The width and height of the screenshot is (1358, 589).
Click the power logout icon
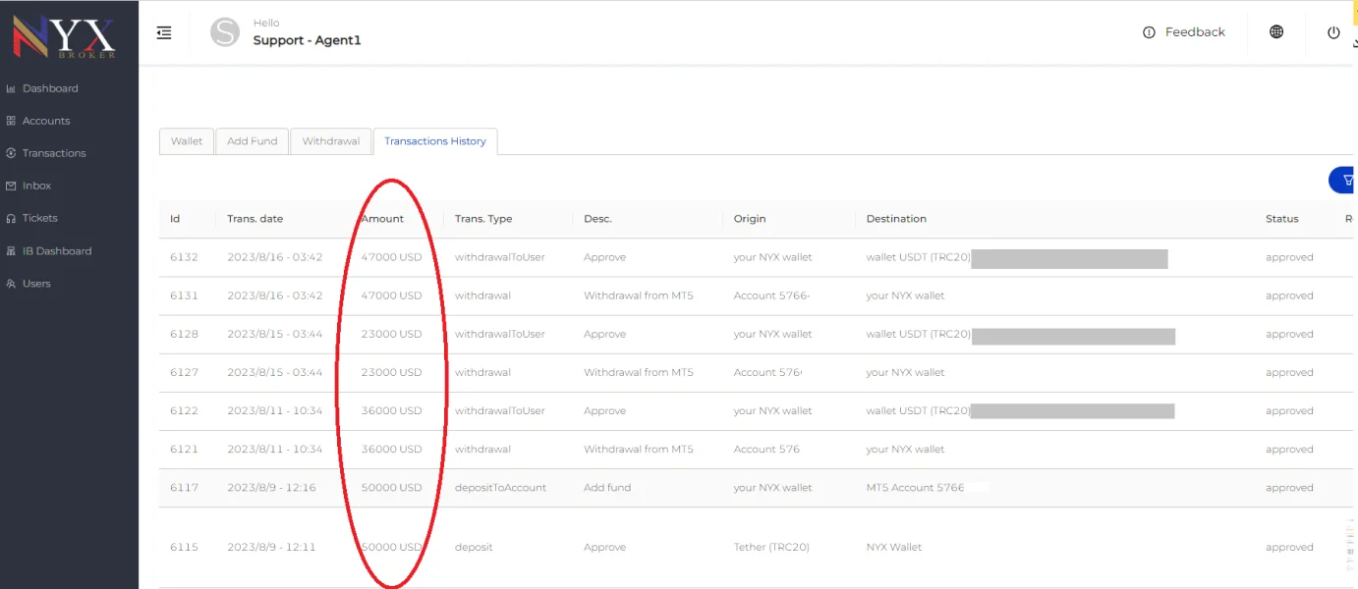click(x=1333, y=32)
